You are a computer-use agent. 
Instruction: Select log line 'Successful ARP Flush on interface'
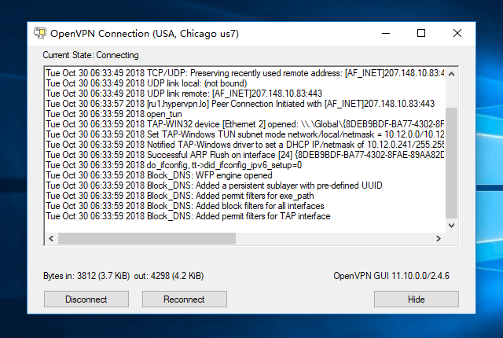coord(245,155)
